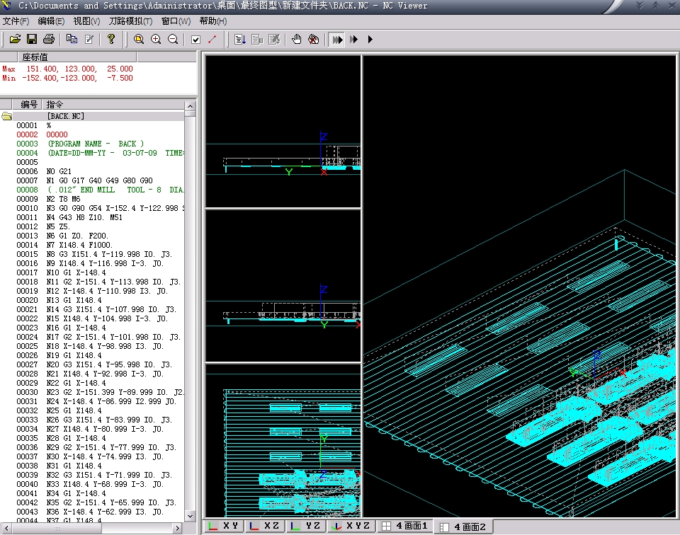Click the zoom in magnifier icon
The width and height of the screenshot is (680, 535).
[x=156, y=39]
